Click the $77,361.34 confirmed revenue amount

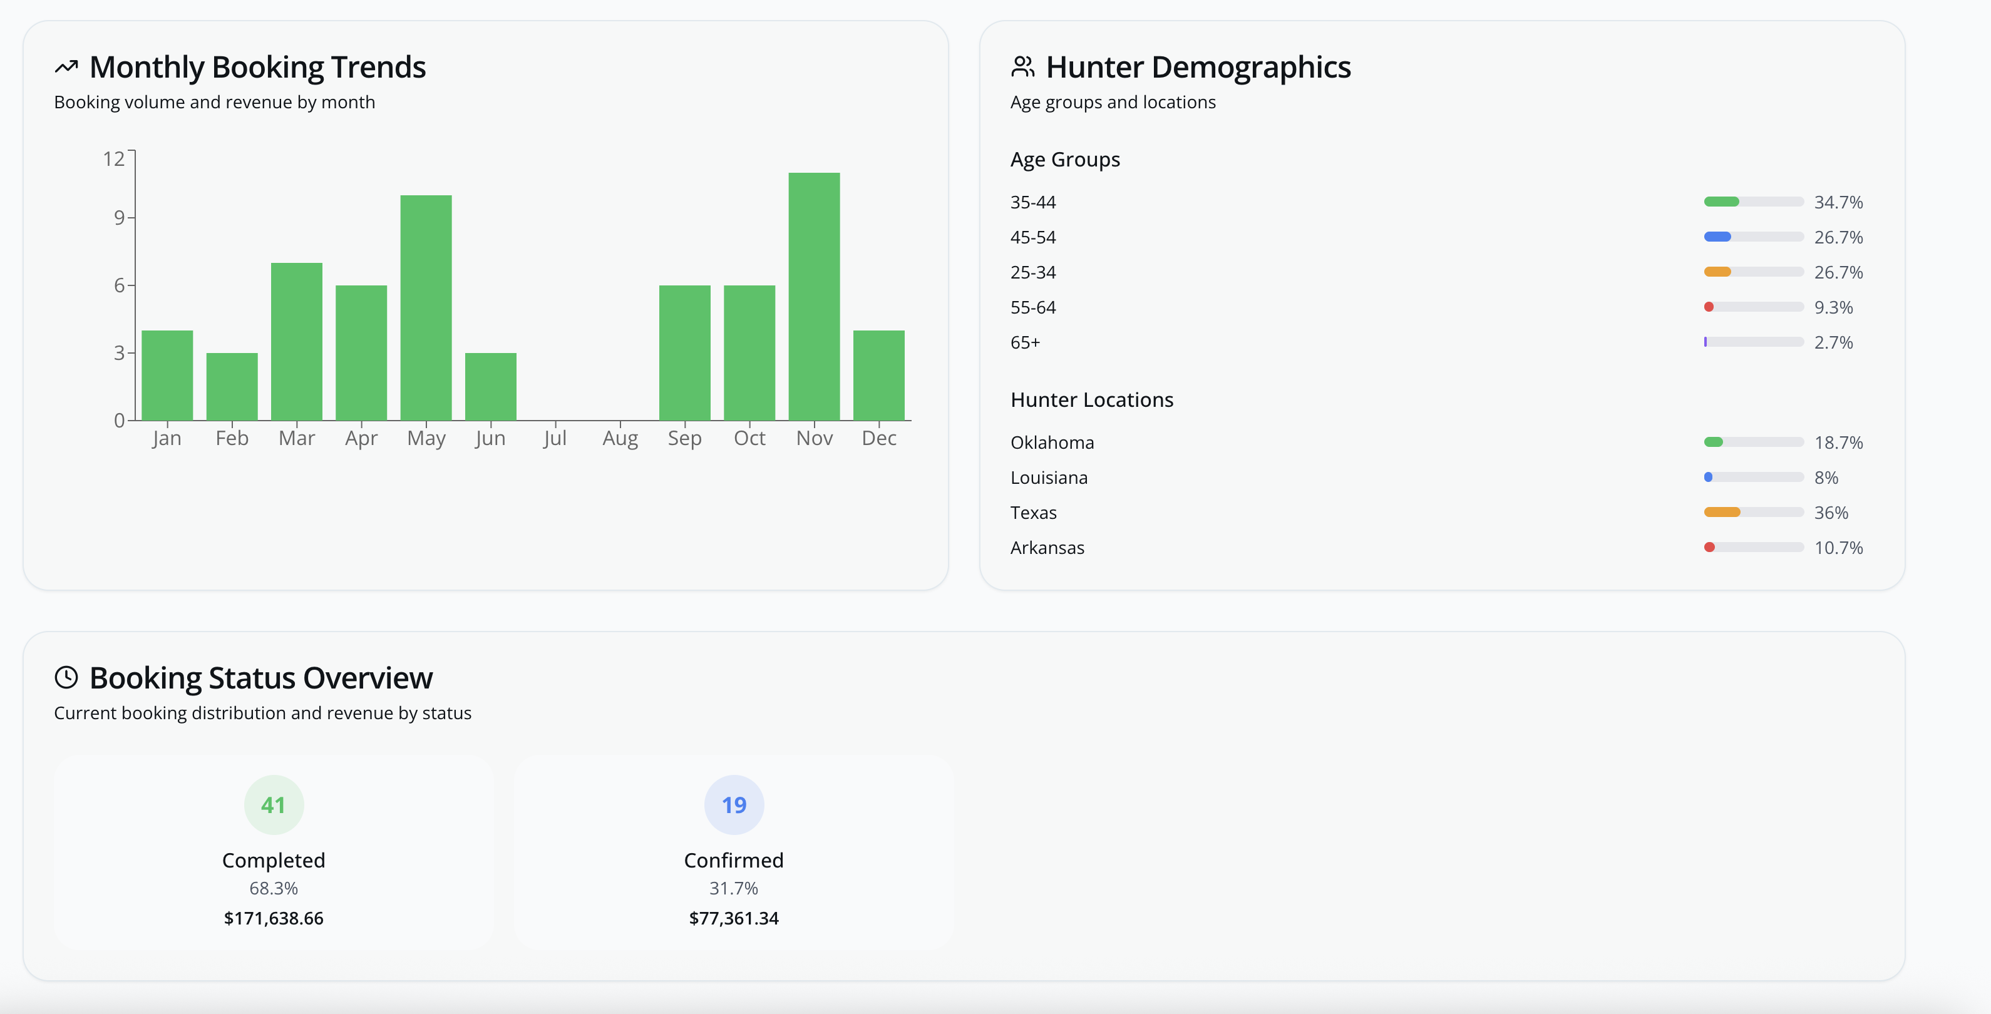[x=734, y=918]
